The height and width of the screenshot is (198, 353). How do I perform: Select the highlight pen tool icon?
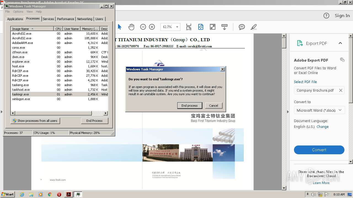pos(254,27)
